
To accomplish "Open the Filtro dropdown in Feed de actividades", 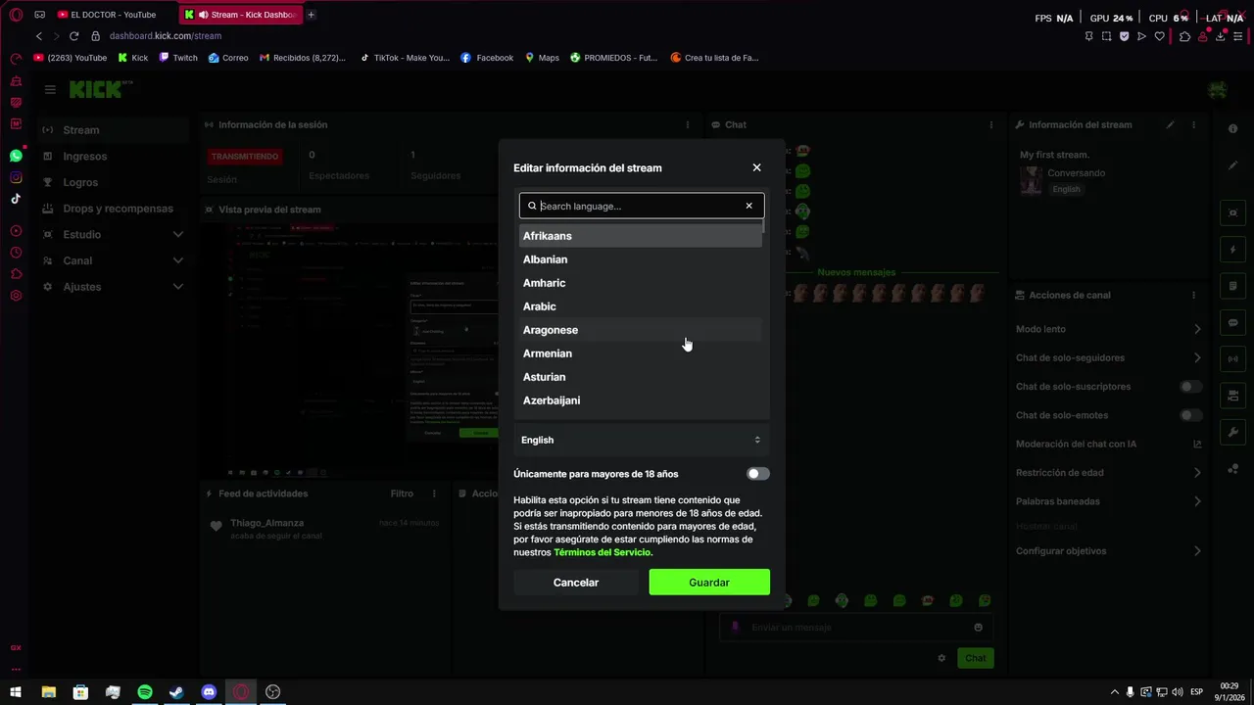I will coord(402,493).
